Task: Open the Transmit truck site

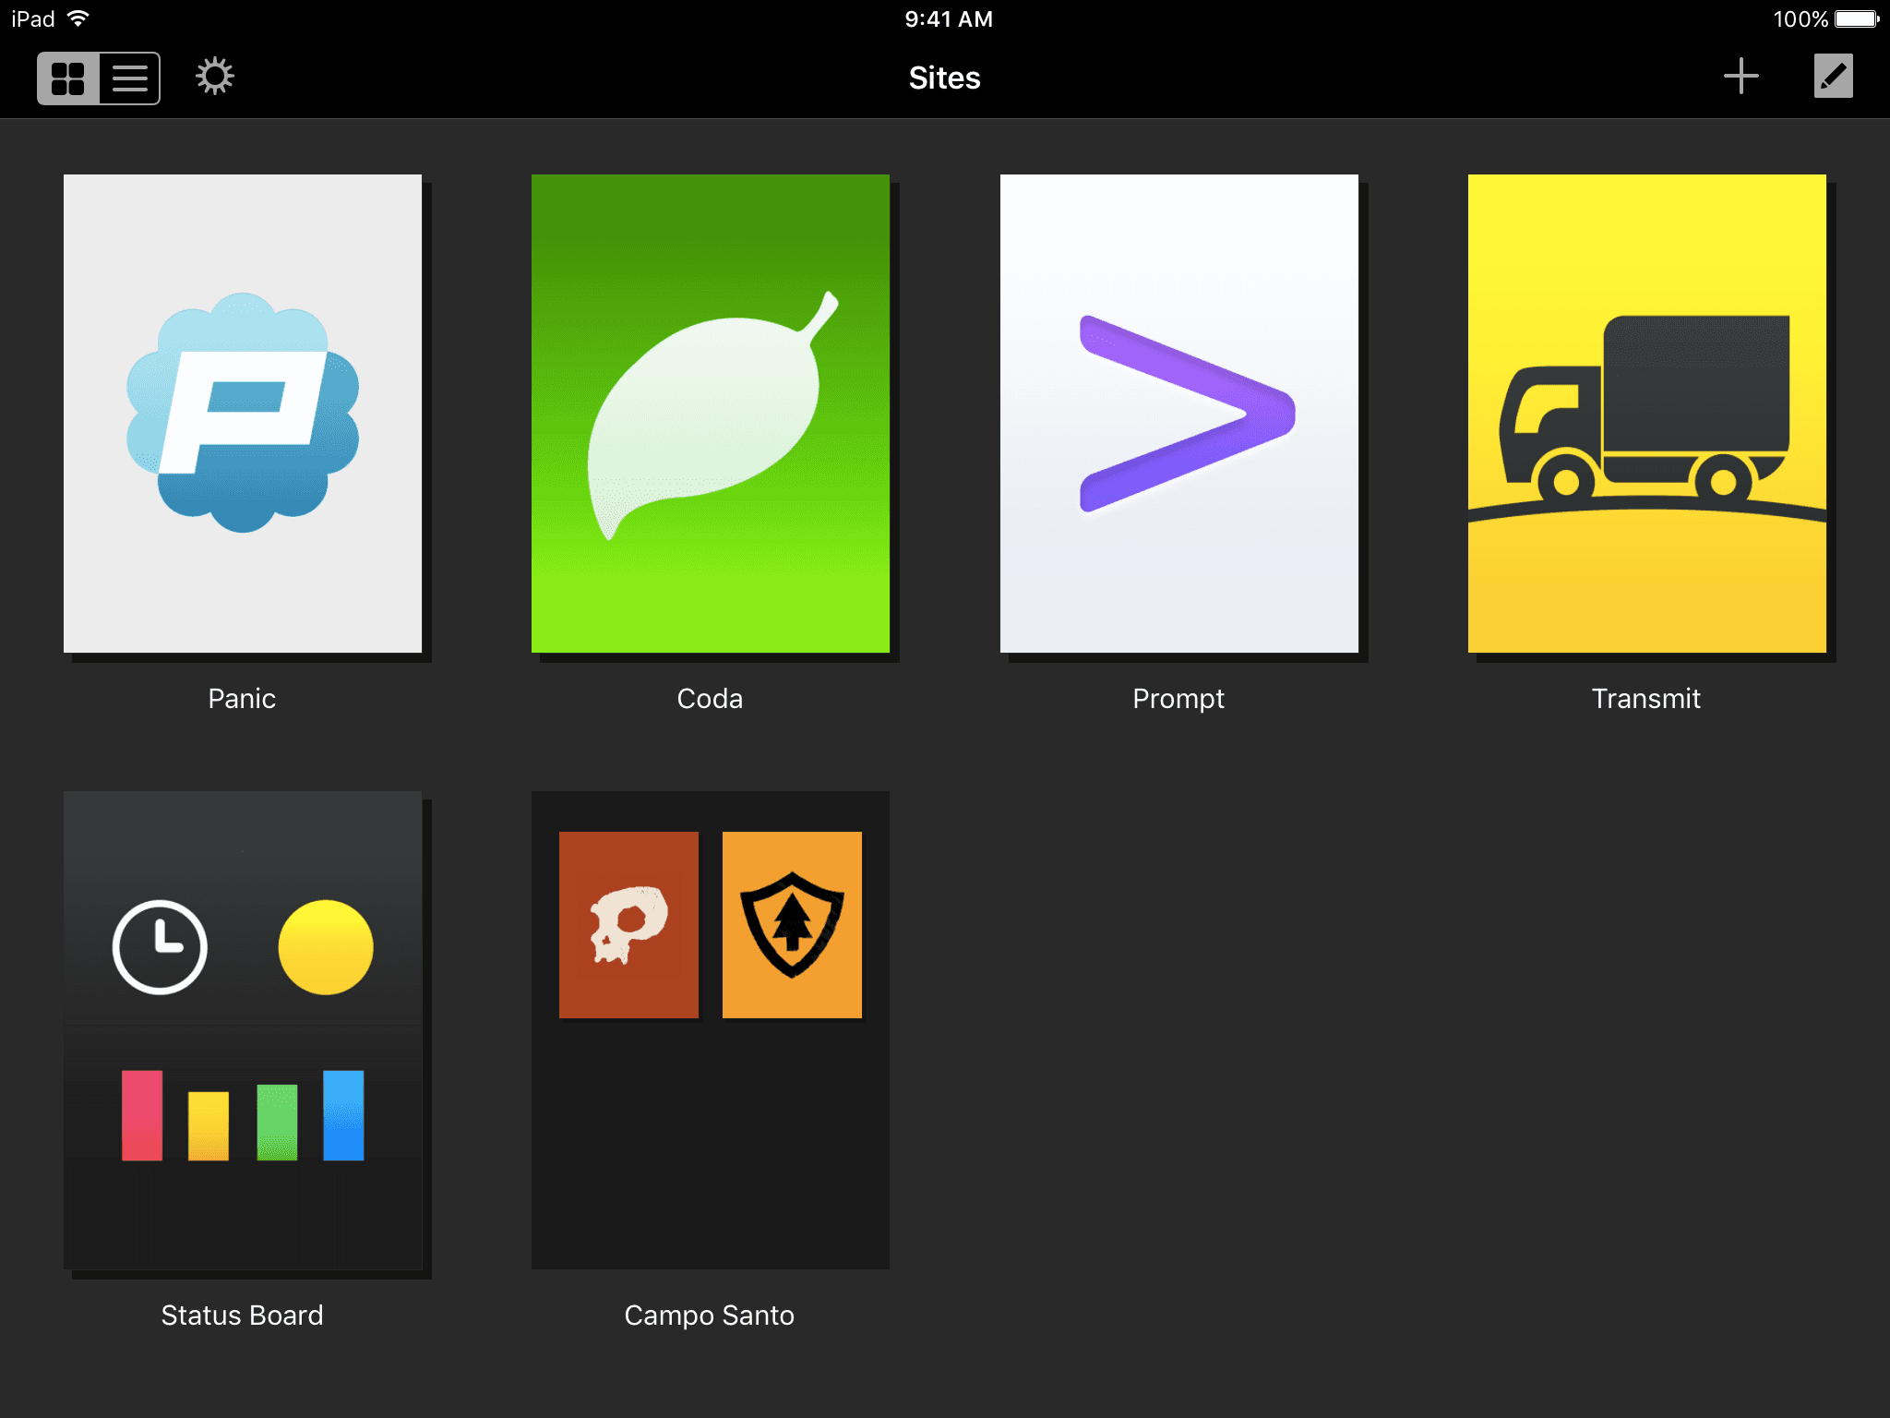Action: click(x=1646, y=414)
